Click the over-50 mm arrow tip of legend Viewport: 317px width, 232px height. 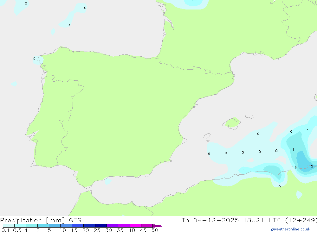pyautogui.click(x=158, y=226)
